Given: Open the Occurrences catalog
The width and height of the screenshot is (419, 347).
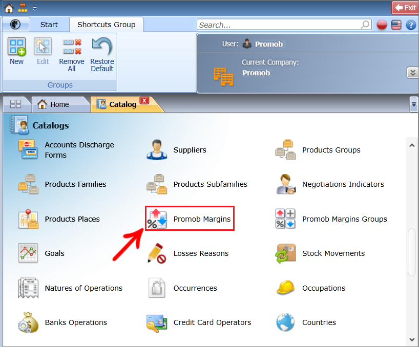Looking at the screenshot, I should pos(182,288).
